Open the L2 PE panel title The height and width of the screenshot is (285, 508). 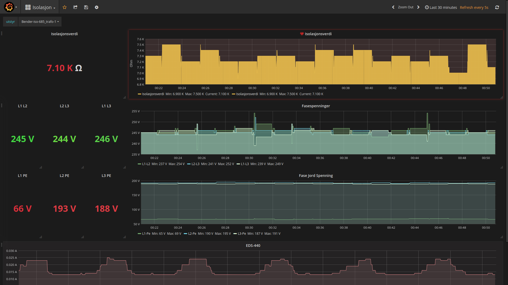(x=64, y=176)
